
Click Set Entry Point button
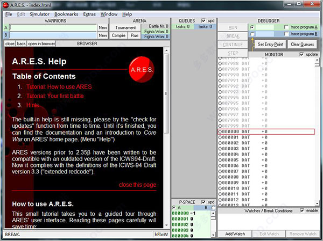click(x=270, y=45)
